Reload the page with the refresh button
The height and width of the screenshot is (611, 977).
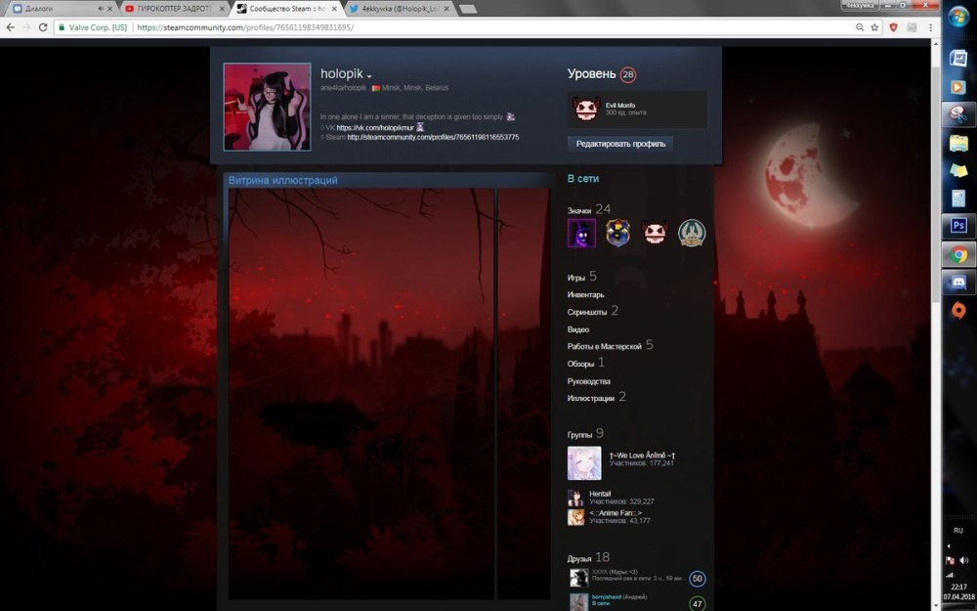[x=43, y=27]
